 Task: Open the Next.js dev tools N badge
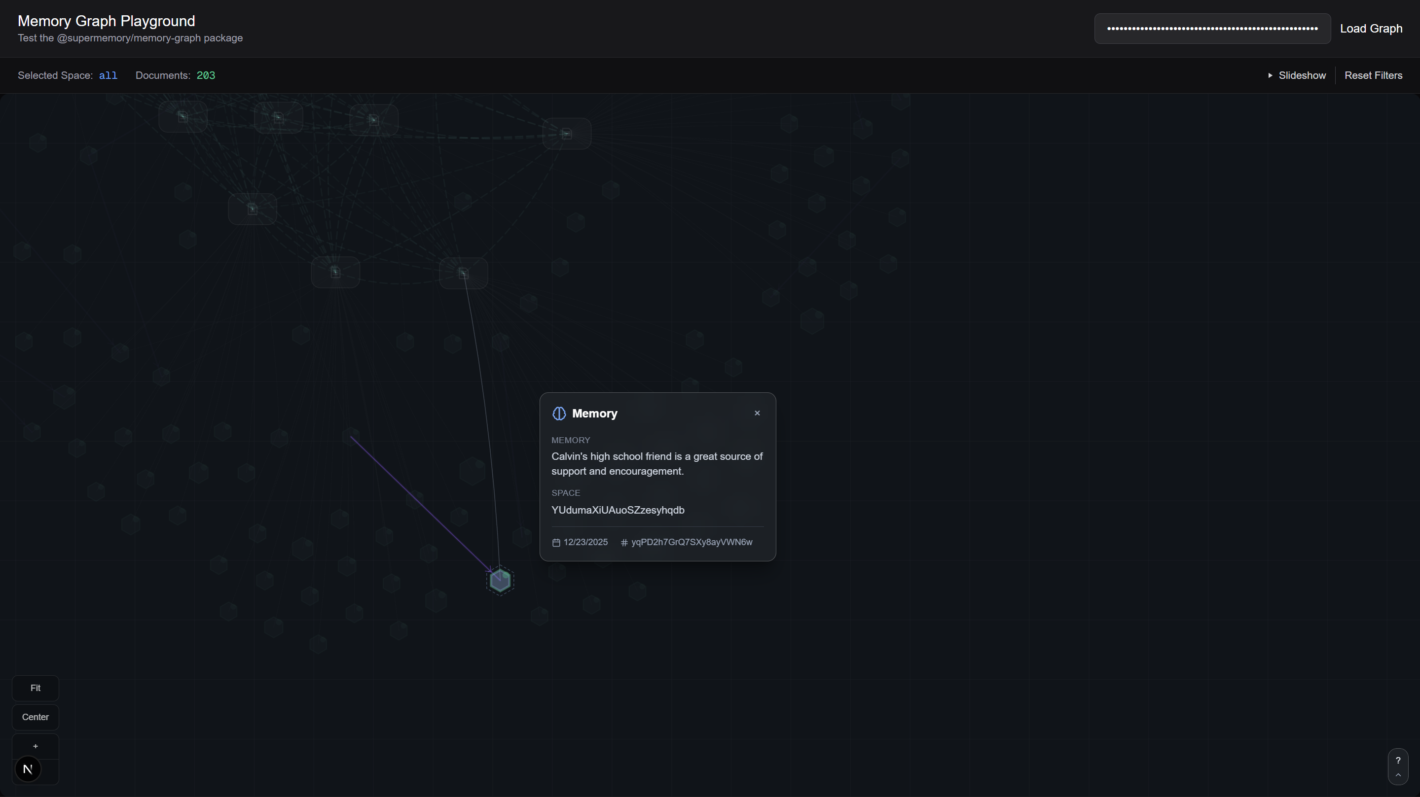tap(28, 769)
